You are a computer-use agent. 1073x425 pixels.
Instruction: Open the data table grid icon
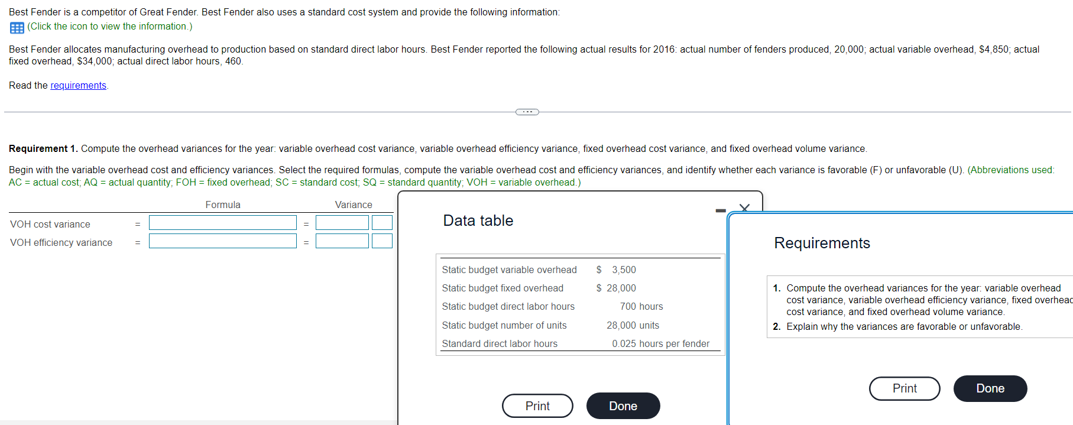click(17, 27)
